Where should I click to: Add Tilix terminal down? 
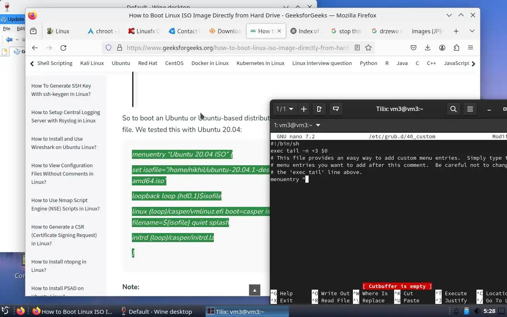[x=336, y=109]
